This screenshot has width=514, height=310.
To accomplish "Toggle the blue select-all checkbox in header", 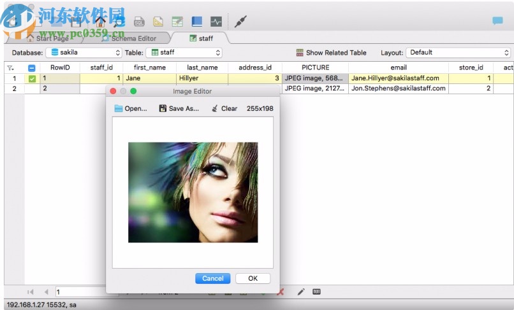I will point(32,67).
